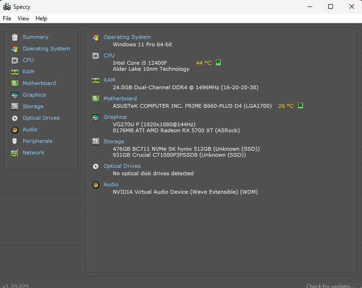Click Graphics monitor icon in summary pane
The width and height of the screenshot is (362, 288).
pyautogui.click(x=96, y=117)
